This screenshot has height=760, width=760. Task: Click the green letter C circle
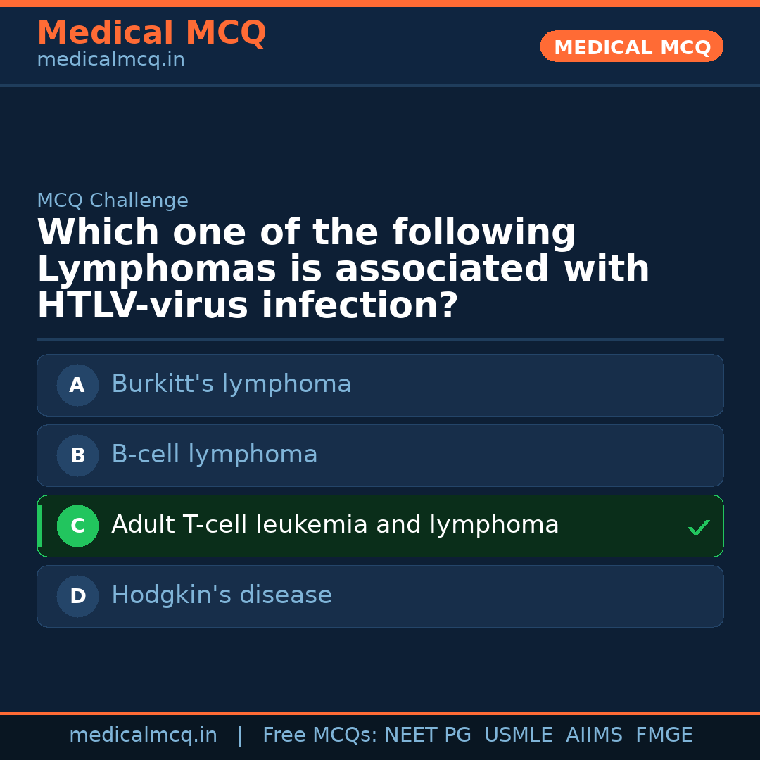77,526
